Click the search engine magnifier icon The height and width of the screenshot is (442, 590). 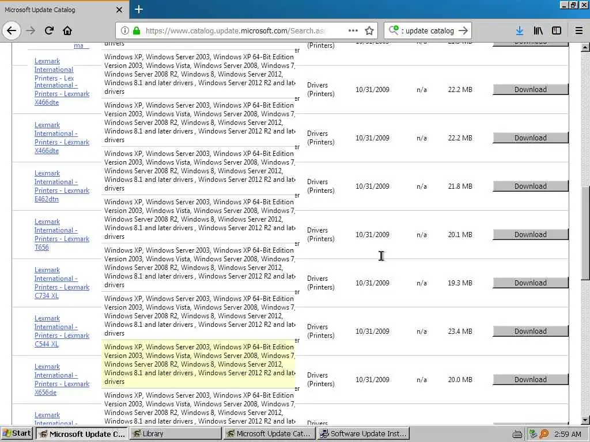point(394,30)
